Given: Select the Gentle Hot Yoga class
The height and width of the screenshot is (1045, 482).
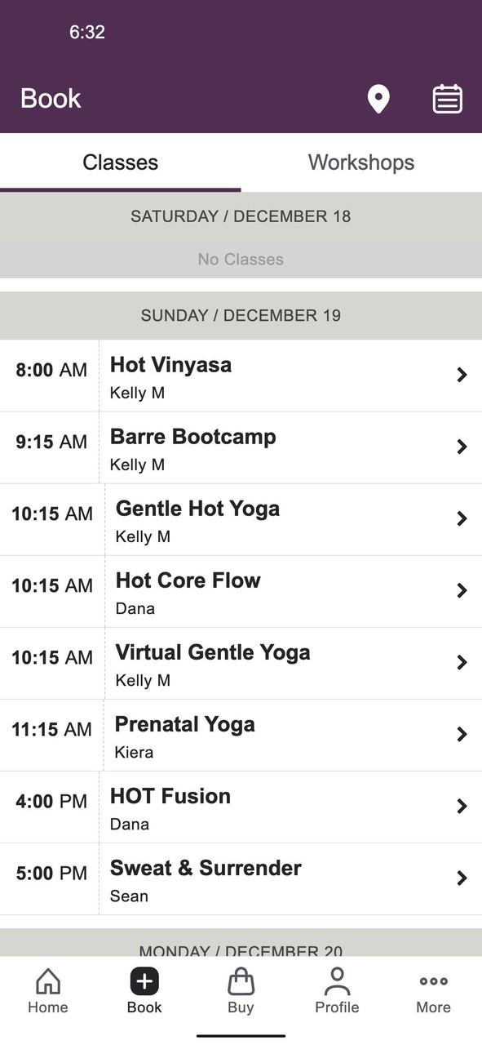Looking at the screenshot, I should coord(241,519).
